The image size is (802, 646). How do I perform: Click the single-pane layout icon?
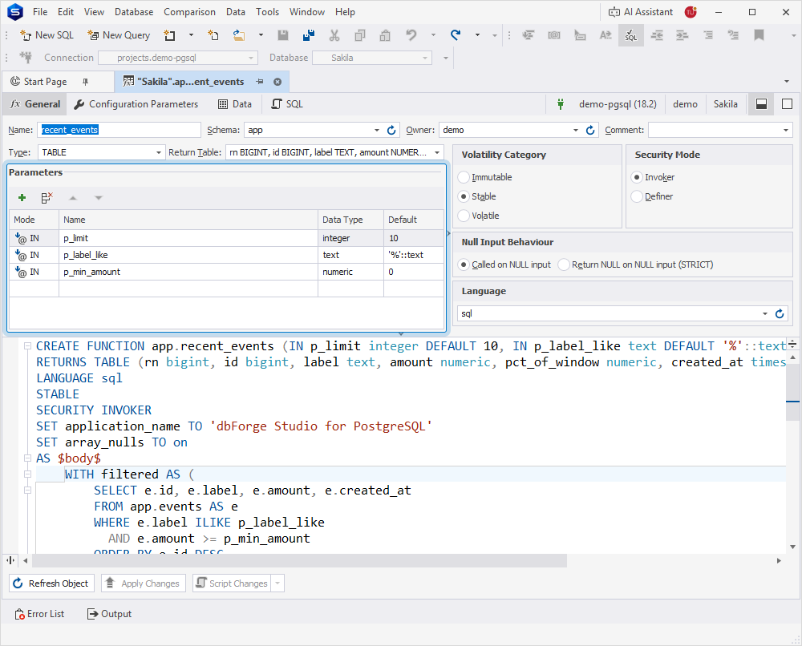788,104
